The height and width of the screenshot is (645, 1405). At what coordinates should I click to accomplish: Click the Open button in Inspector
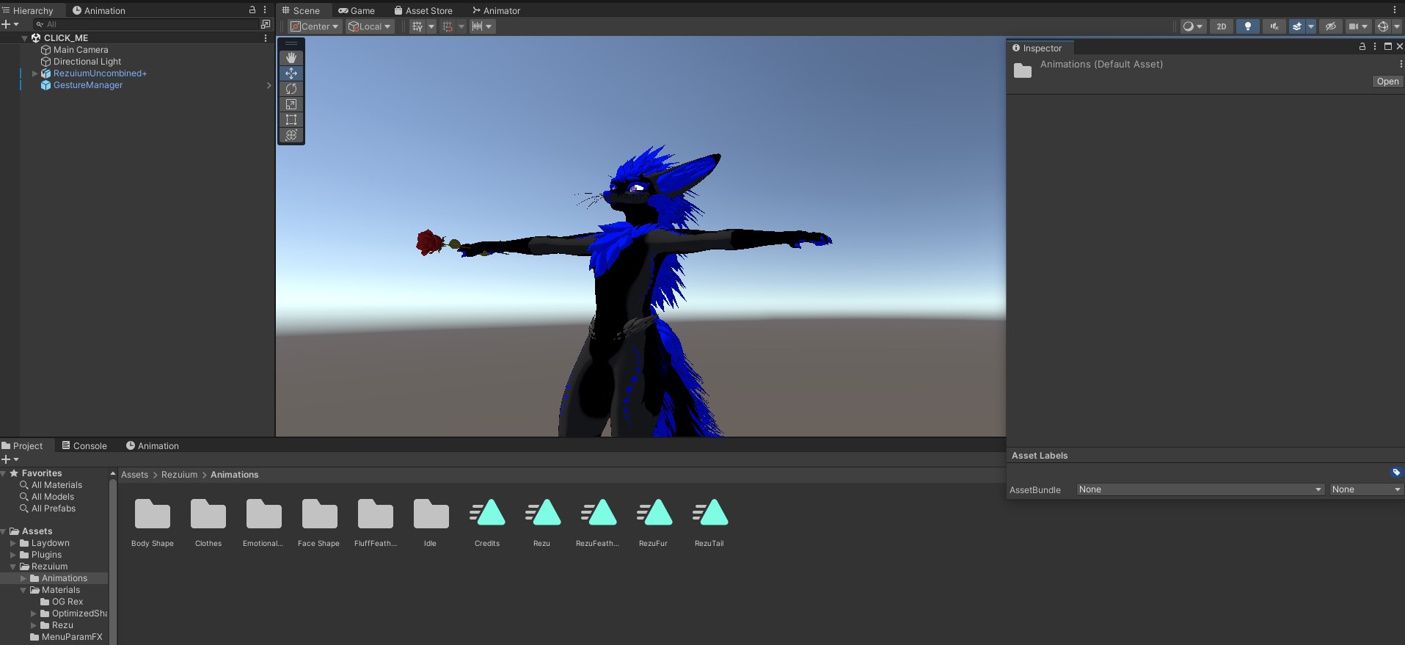coord(1387,81)
